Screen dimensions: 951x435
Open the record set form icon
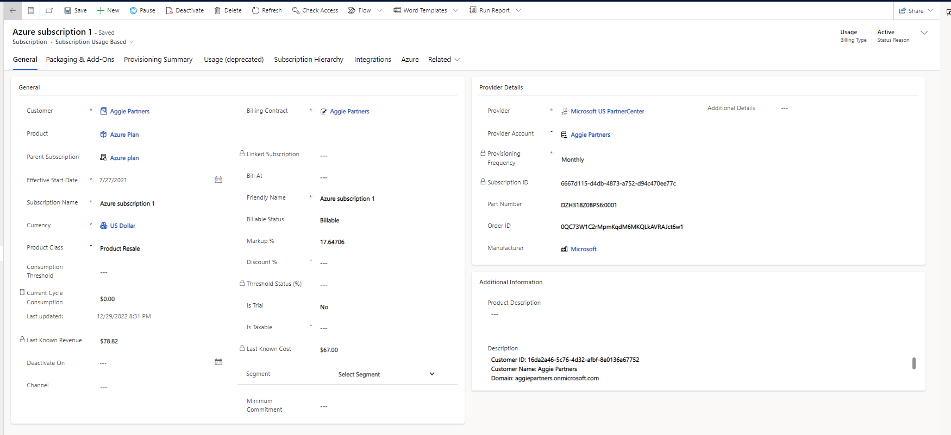(31, 10)
